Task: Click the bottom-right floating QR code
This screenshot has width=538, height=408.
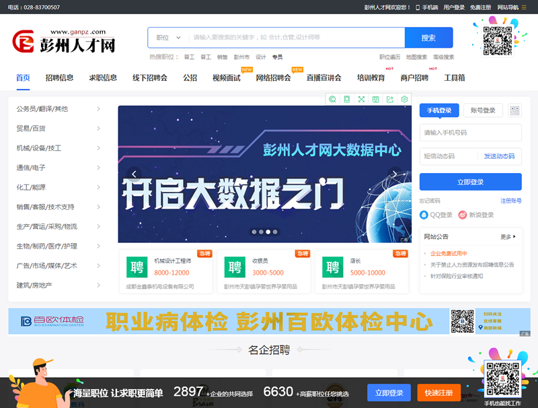Action: pos(502,380)
